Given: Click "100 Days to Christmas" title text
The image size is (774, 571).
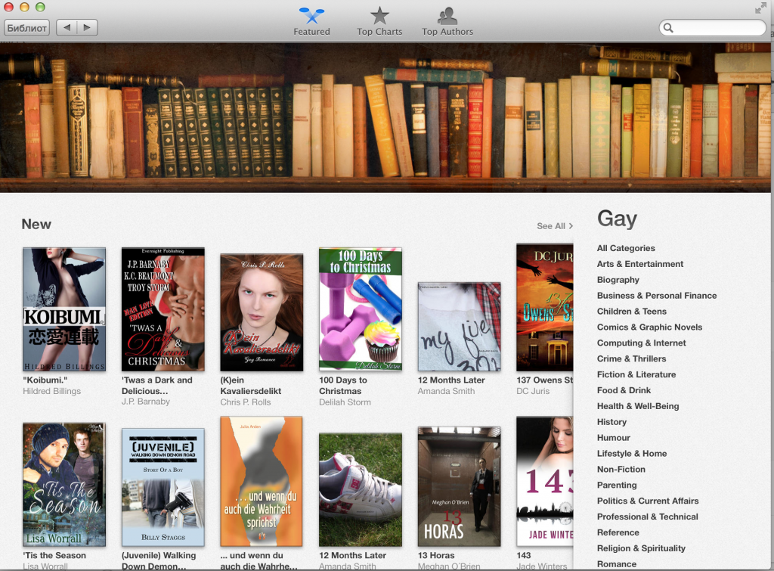Looking at the screenshot, I should click(343, 385).
